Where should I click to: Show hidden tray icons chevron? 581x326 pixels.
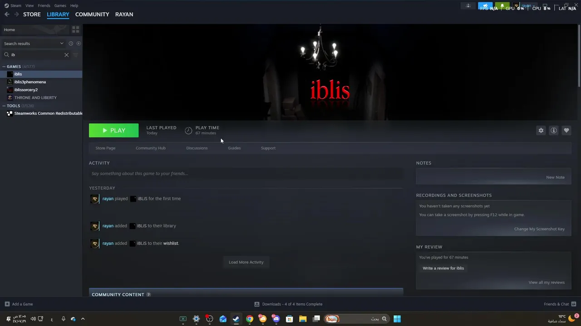(x=83, y=319)
